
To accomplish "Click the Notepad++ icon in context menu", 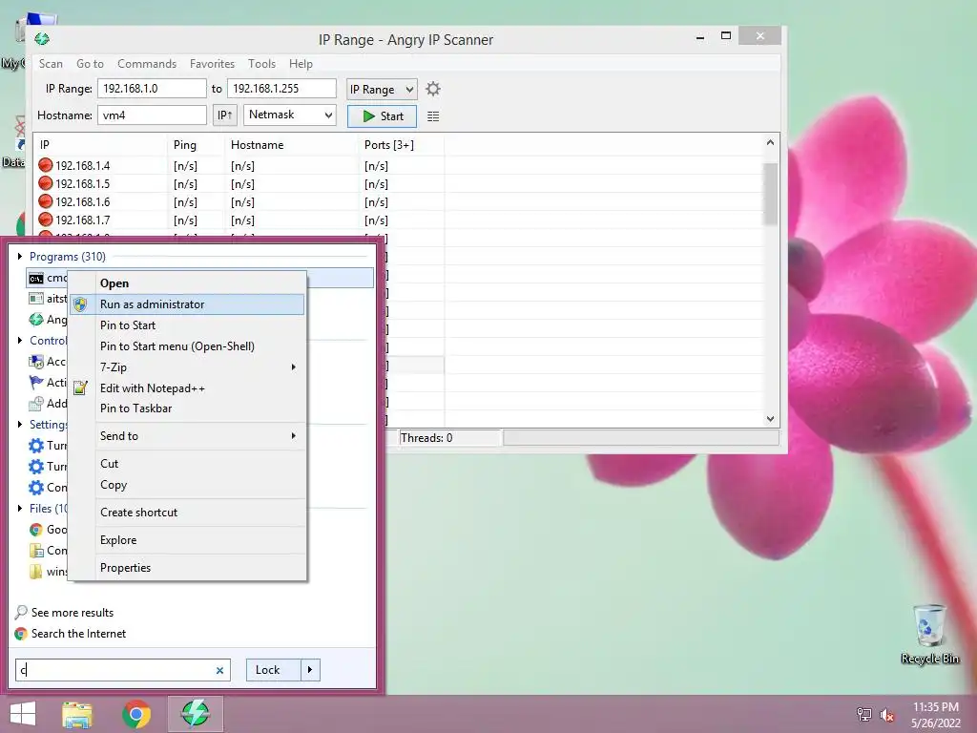I will [80, 388].
